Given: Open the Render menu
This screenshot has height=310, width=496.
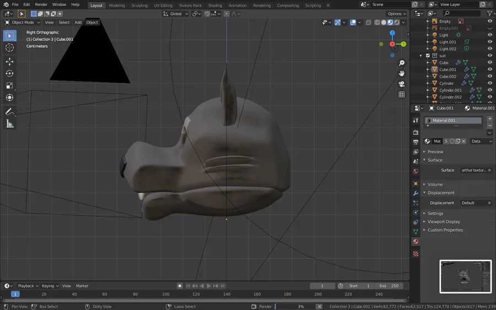Looking at the screenshot, I should [41, 4].
